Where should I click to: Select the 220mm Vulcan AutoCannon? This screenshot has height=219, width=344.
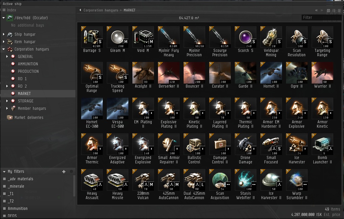coord(143,185)
